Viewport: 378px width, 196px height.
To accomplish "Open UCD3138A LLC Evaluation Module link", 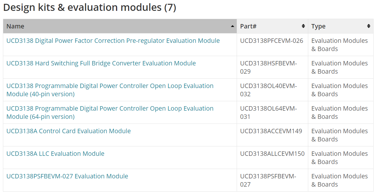I will pyautogui.click(x=55, y=154).
